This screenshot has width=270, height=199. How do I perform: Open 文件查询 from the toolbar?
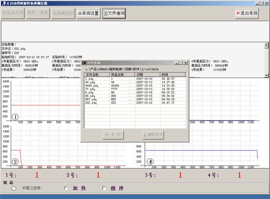(114, 13)
